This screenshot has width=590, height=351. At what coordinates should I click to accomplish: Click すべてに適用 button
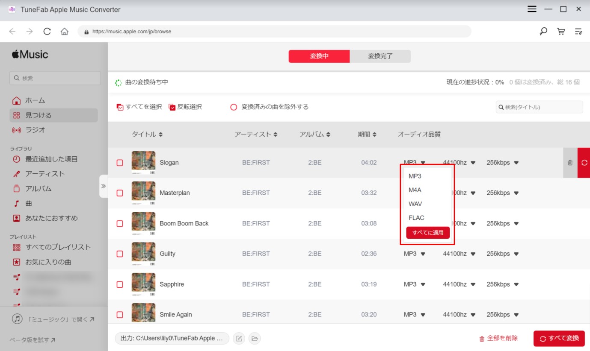(428, 233)
